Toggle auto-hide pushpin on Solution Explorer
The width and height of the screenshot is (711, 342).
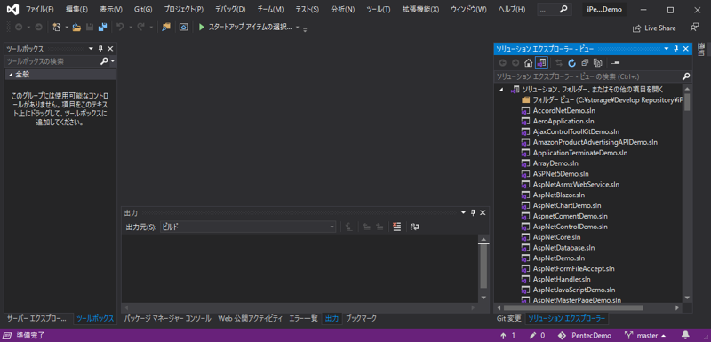point(676,49)
